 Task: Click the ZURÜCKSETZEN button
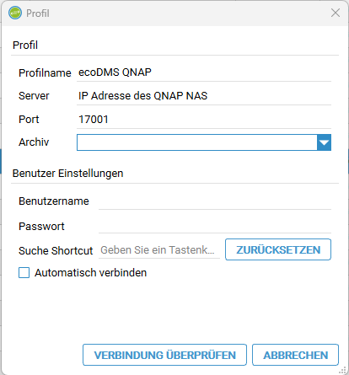(278, 249)
